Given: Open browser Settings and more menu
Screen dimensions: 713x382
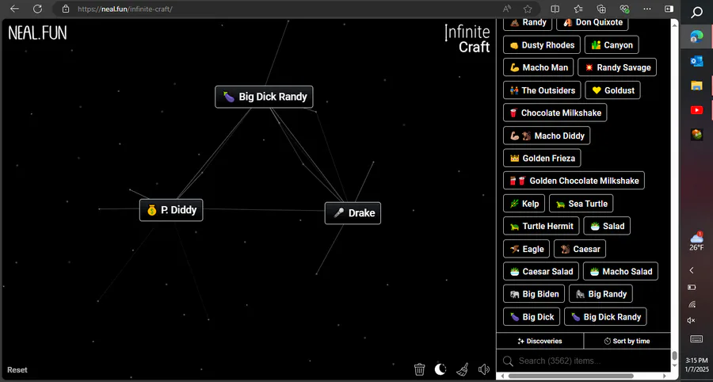Looking at the screenshot, I should 647,9.
